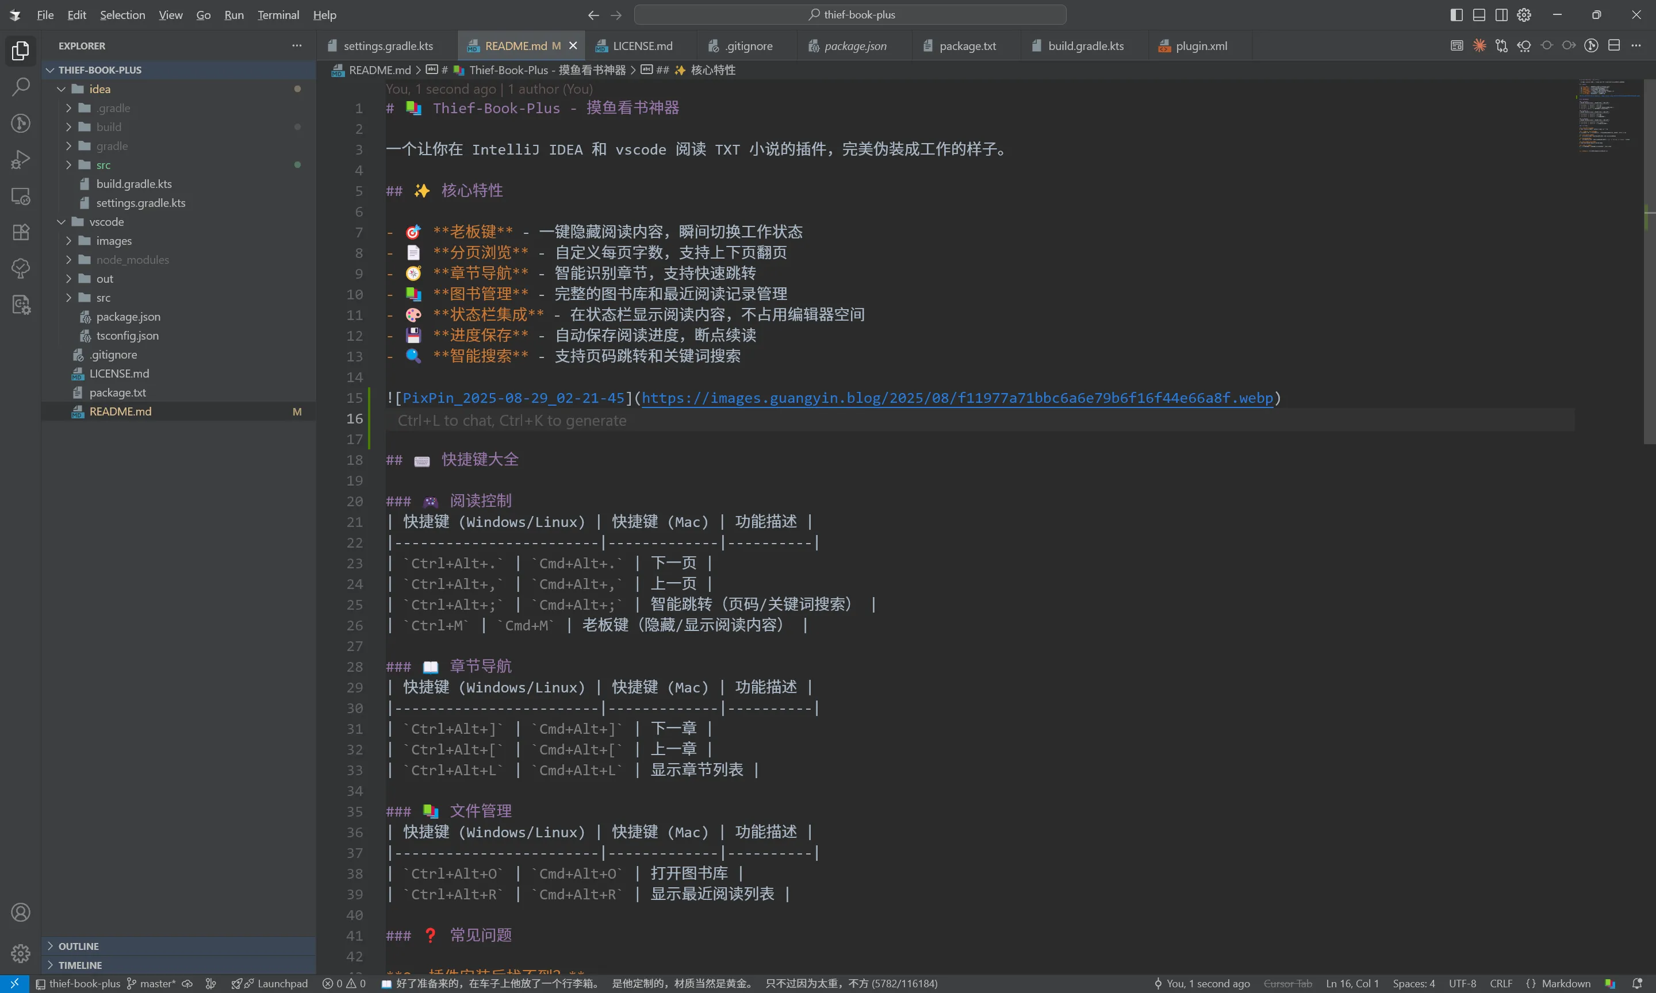Click thief-book-plus command center search box

point(850,15)
